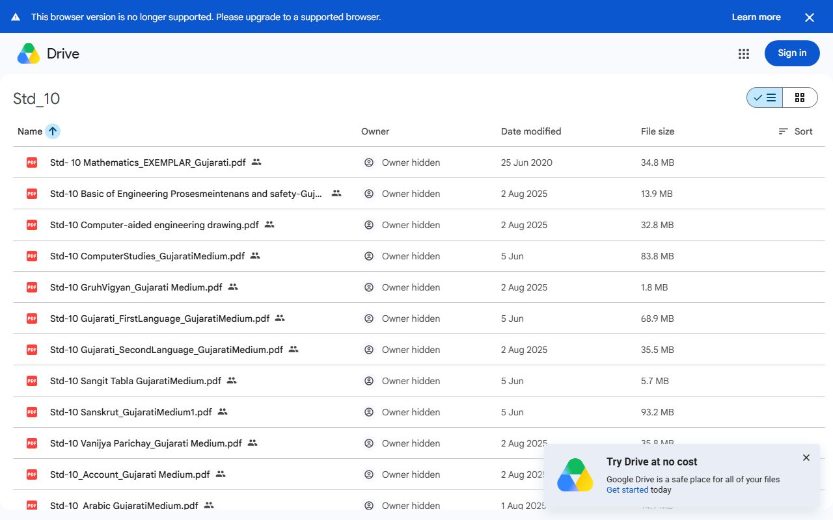Viewport: 833px width, 520px height.
Task: Switch to list layout view
Action: (x=765, y=97)
